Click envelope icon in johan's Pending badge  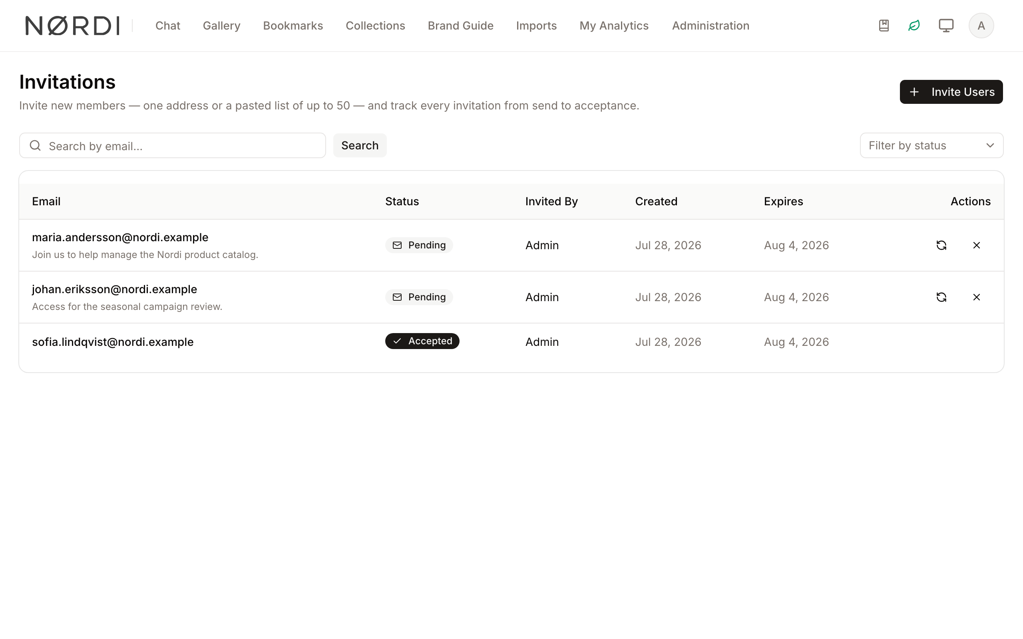[397, 297]
